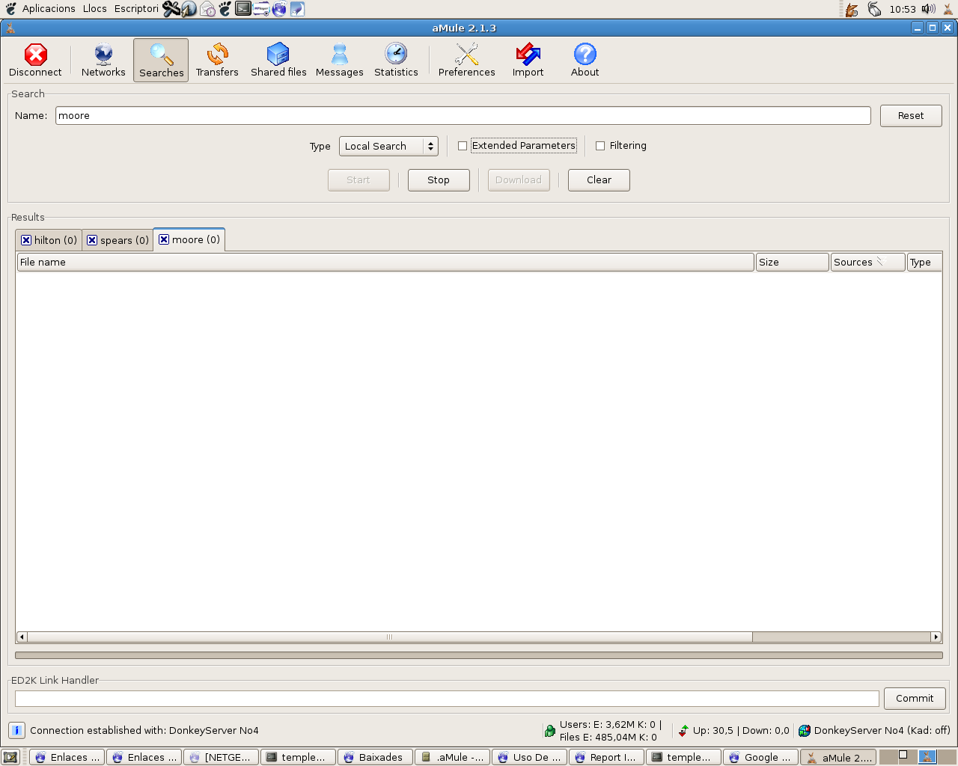Viewport: 958px width, 766px height.
Task: Open the Transfers panel
Action: pos(217,60)
